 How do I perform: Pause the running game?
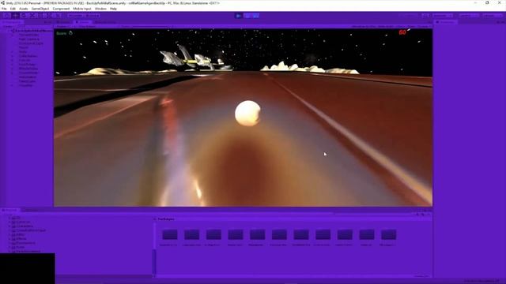click(x=247, y=16)
